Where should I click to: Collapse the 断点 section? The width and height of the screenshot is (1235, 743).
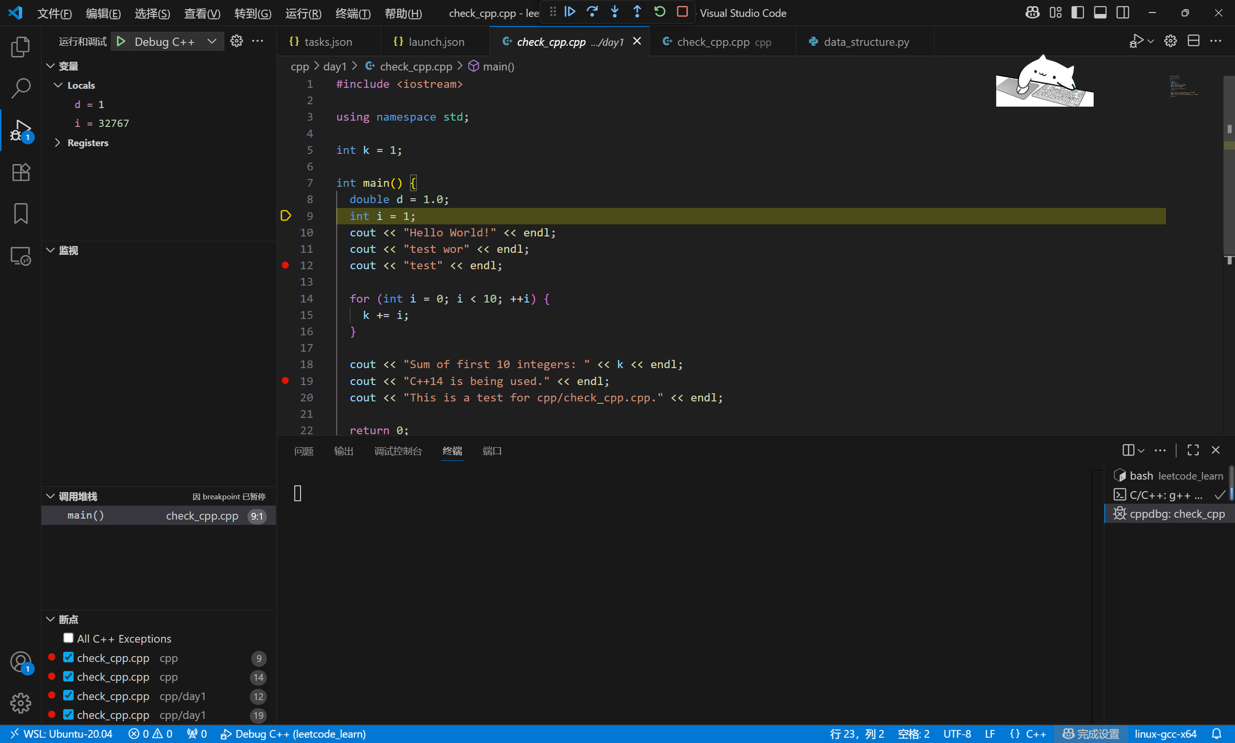click(50, 619)
